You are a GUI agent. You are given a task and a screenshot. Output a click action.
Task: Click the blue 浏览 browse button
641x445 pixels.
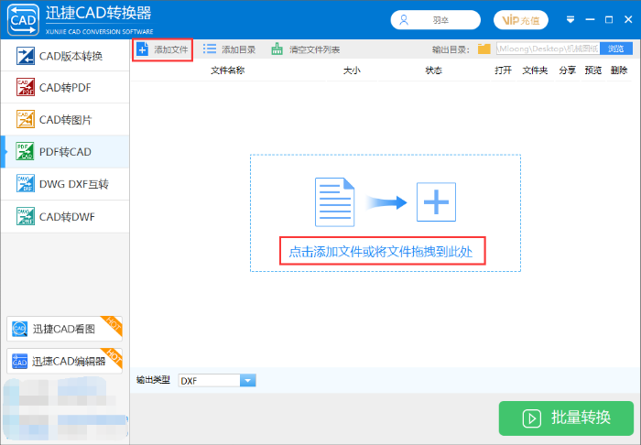click(x=615, y=49)
